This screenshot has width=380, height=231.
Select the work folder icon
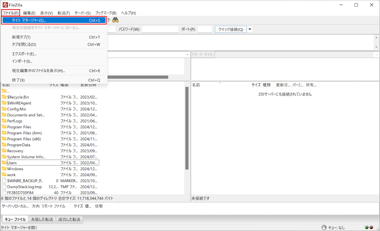(4, 175)
